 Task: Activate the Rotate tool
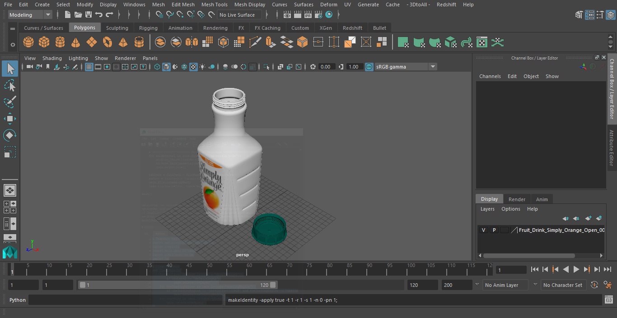tap(10, 135)
